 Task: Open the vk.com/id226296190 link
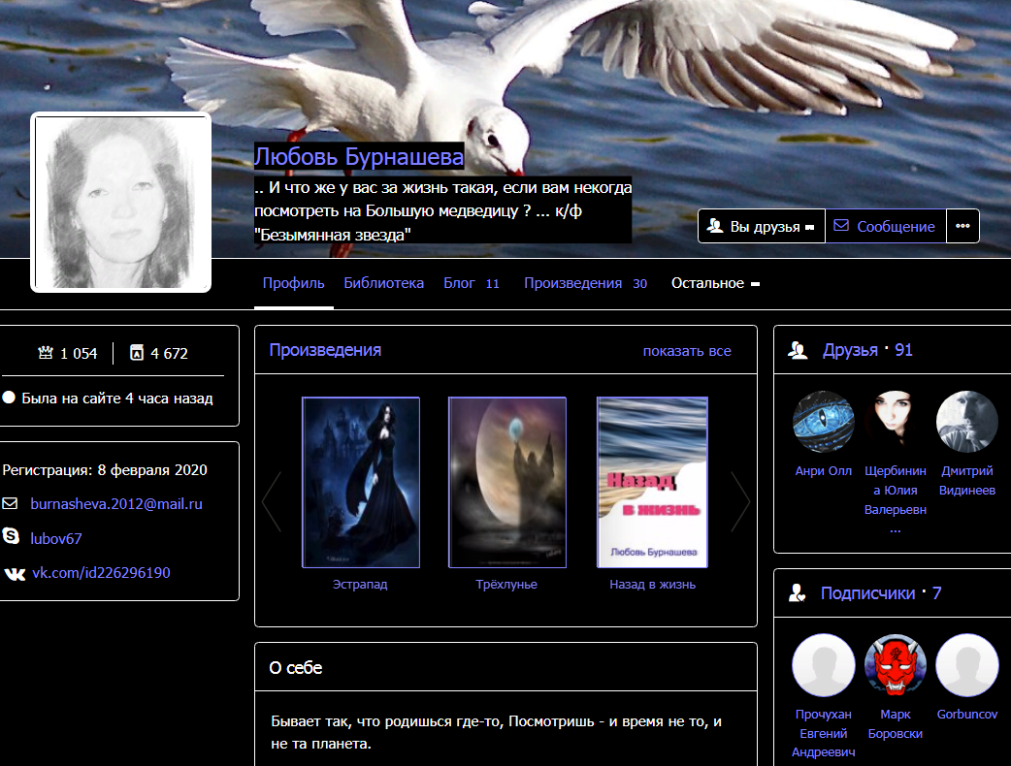click(x=101, y=573)
